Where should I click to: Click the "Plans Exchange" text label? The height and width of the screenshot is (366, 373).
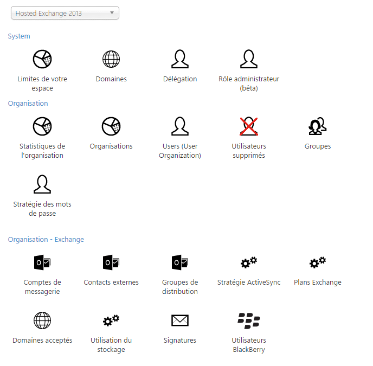[318, 282]
